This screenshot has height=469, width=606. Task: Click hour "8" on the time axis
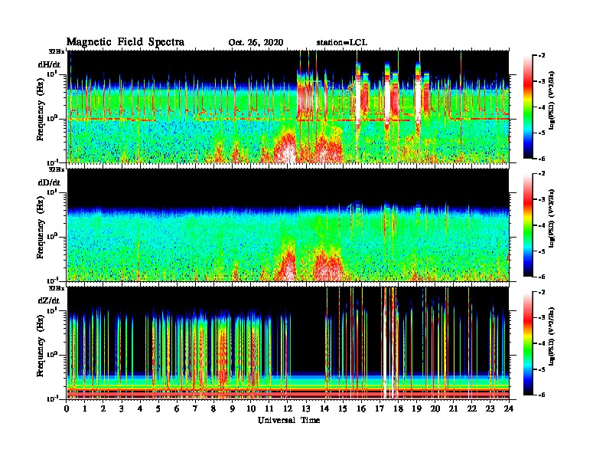(213, 408)
